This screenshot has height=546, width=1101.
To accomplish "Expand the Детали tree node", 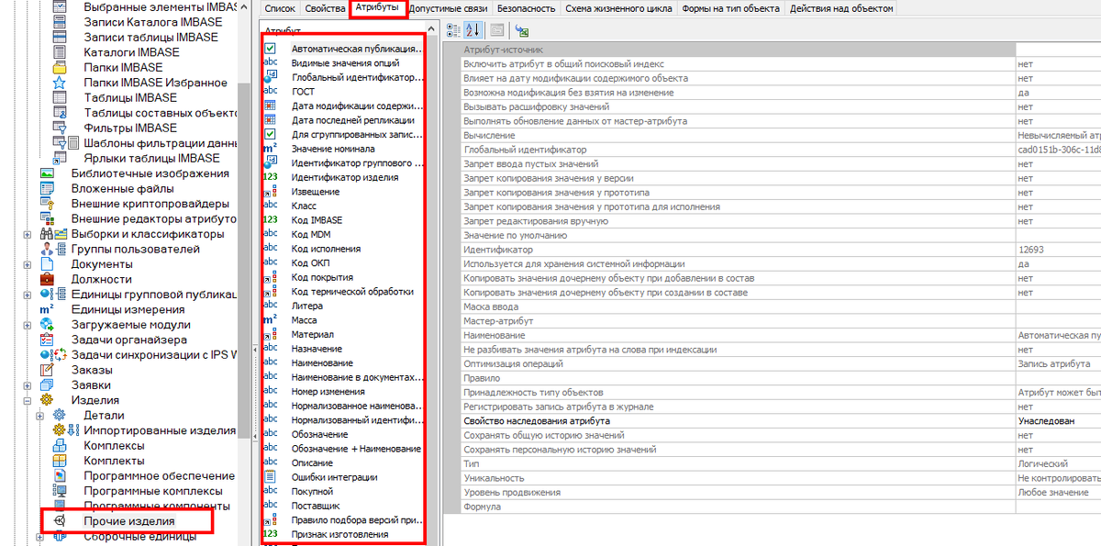I will click(x=39, y=416).
